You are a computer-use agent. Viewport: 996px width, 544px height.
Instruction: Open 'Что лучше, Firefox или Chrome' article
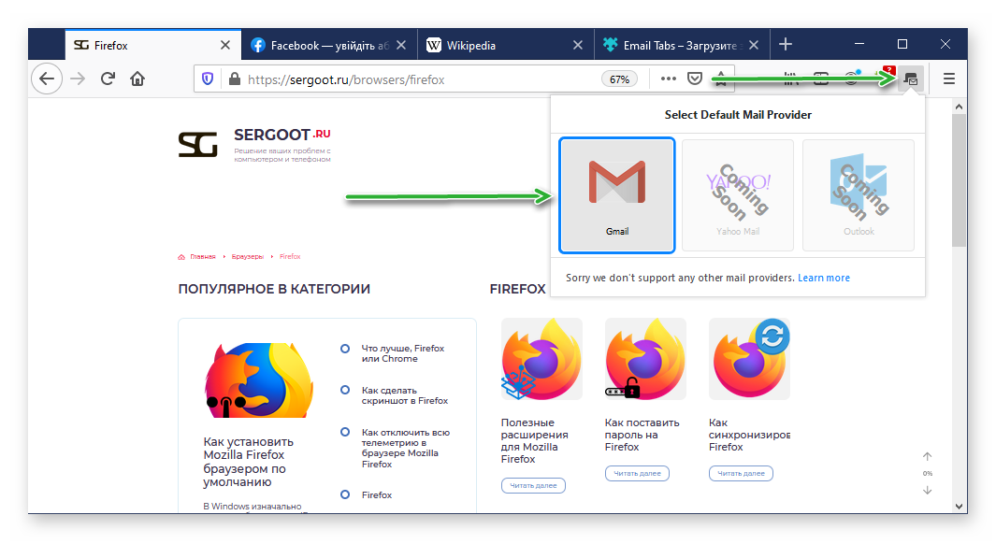pyautogui.click(x=403, y=353)
